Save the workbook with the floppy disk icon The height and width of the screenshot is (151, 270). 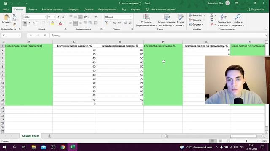(x=5, y=3)
